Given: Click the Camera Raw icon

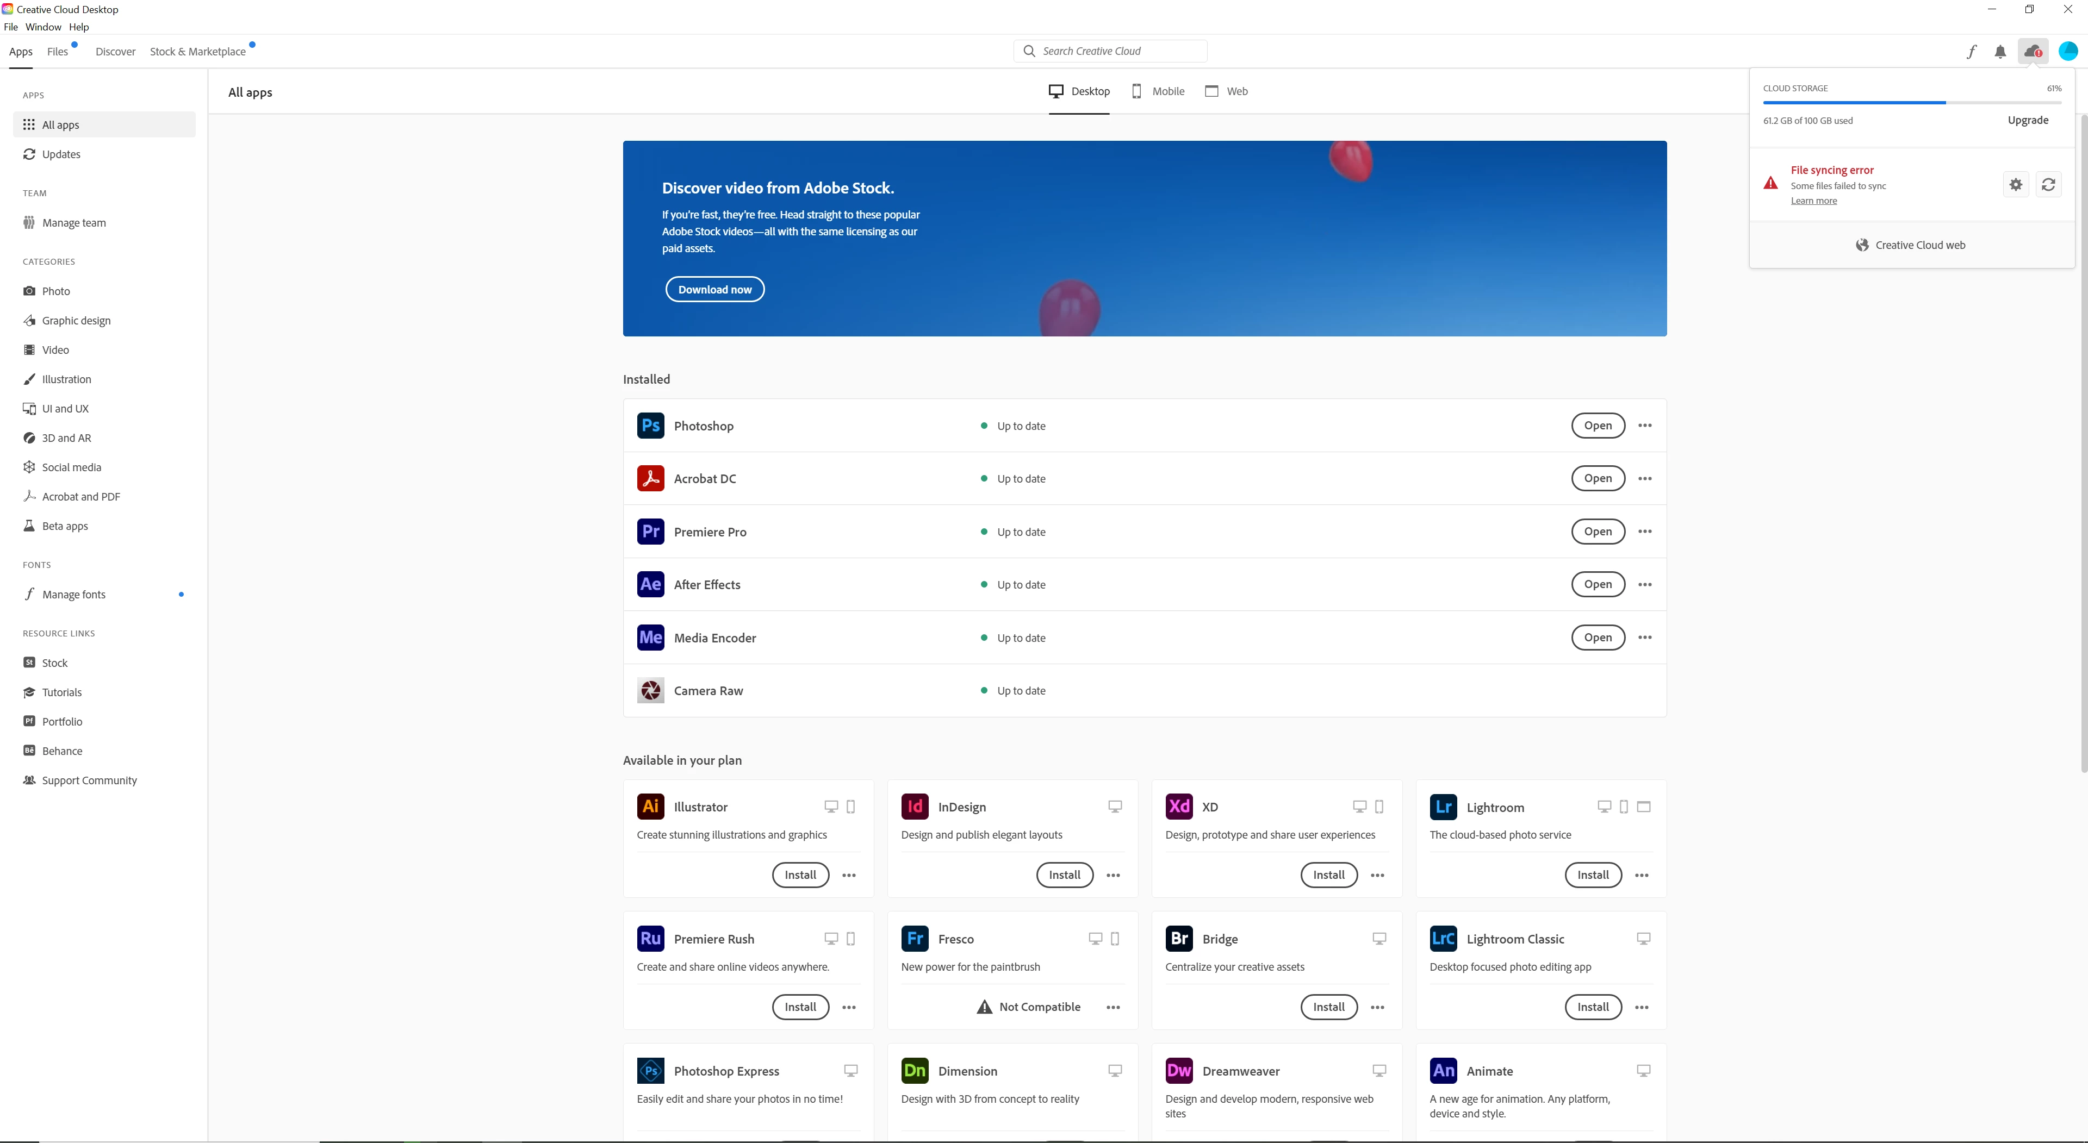Looking at the screenshot, I should [650, 690].
